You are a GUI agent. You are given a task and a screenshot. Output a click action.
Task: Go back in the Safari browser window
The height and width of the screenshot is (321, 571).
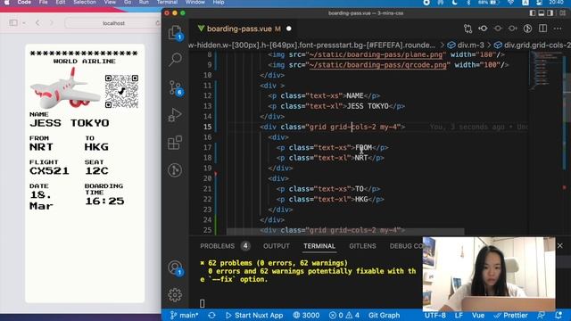[37, 23]
